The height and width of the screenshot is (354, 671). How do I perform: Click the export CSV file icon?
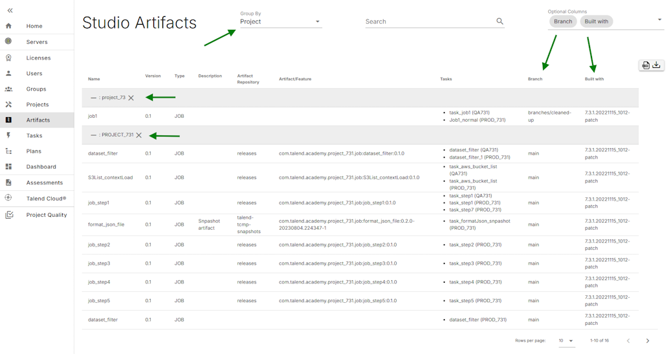tap(645, 65)
